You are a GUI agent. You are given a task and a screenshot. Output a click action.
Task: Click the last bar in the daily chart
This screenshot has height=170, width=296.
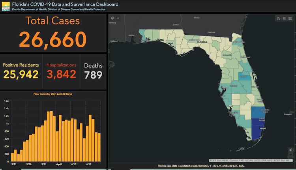pos(99,148)
